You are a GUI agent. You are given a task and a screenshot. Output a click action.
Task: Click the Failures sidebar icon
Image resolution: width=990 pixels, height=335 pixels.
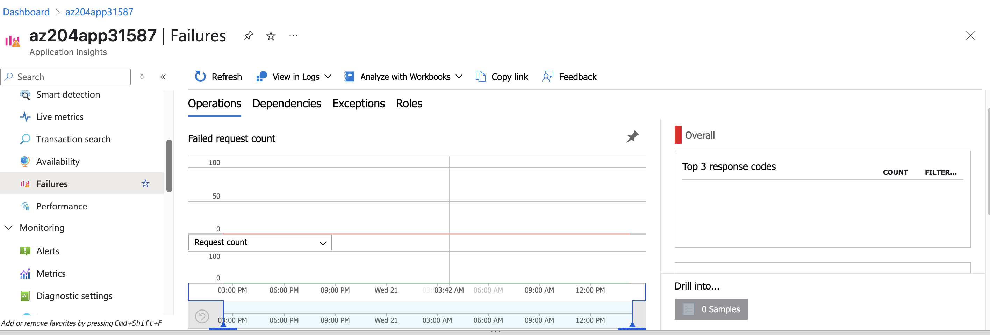click(x=25, y=184)
